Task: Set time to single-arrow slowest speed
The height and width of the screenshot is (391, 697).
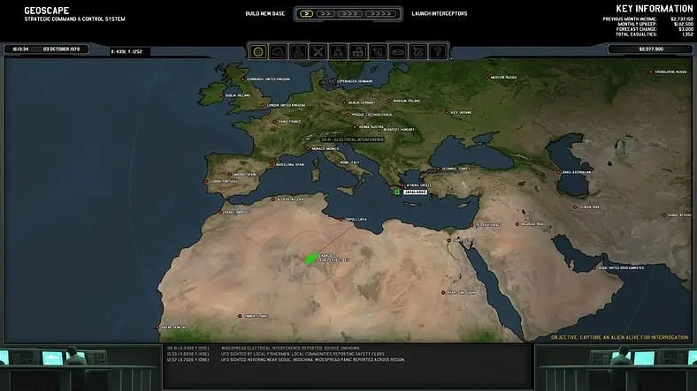Action: click(x=306, y=14)
